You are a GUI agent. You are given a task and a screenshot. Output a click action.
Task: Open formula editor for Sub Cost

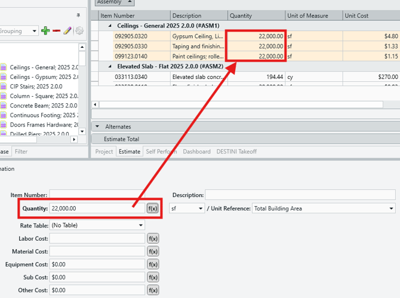(x=153, y=277)
